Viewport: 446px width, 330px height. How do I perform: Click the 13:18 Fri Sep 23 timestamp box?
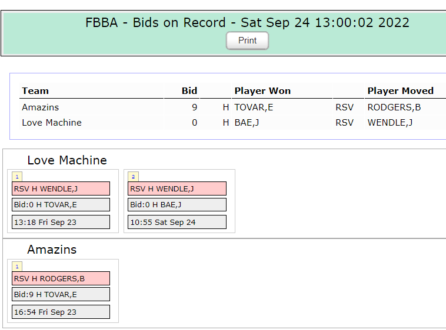tap(61, 222)
